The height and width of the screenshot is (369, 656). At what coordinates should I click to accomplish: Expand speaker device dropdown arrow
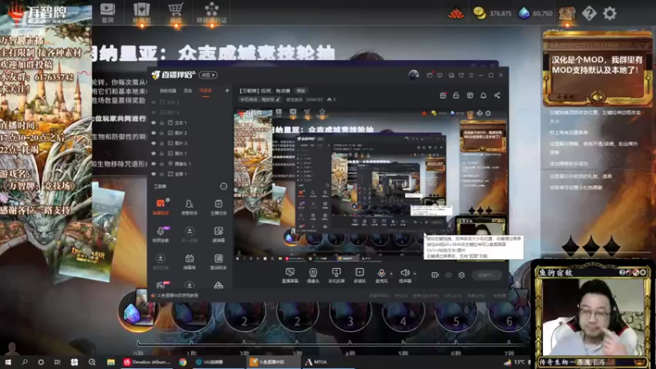point(415,274)
